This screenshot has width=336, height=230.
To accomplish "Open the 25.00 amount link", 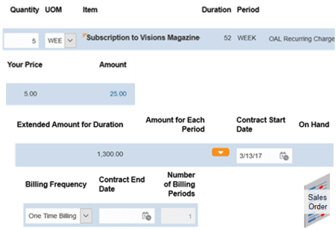I will 118,94.
